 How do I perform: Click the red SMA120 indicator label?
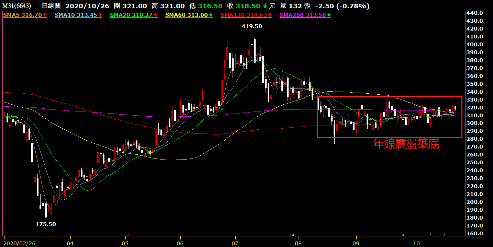click(245, 15)
